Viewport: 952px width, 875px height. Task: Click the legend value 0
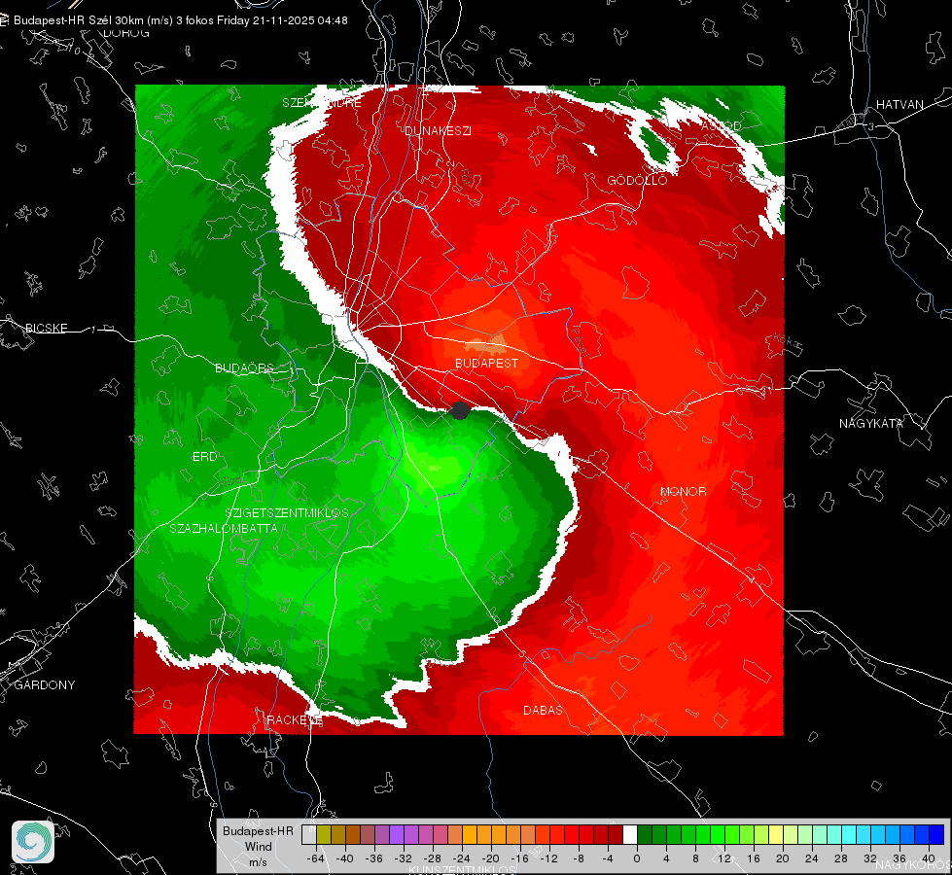click(637, 858)
